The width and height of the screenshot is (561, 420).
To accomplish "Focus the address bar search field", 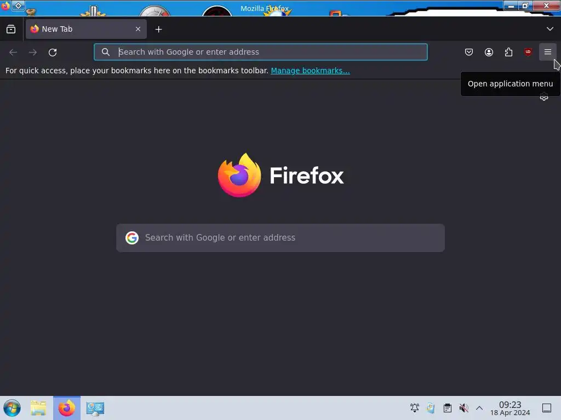I will [x=260, y=52].
